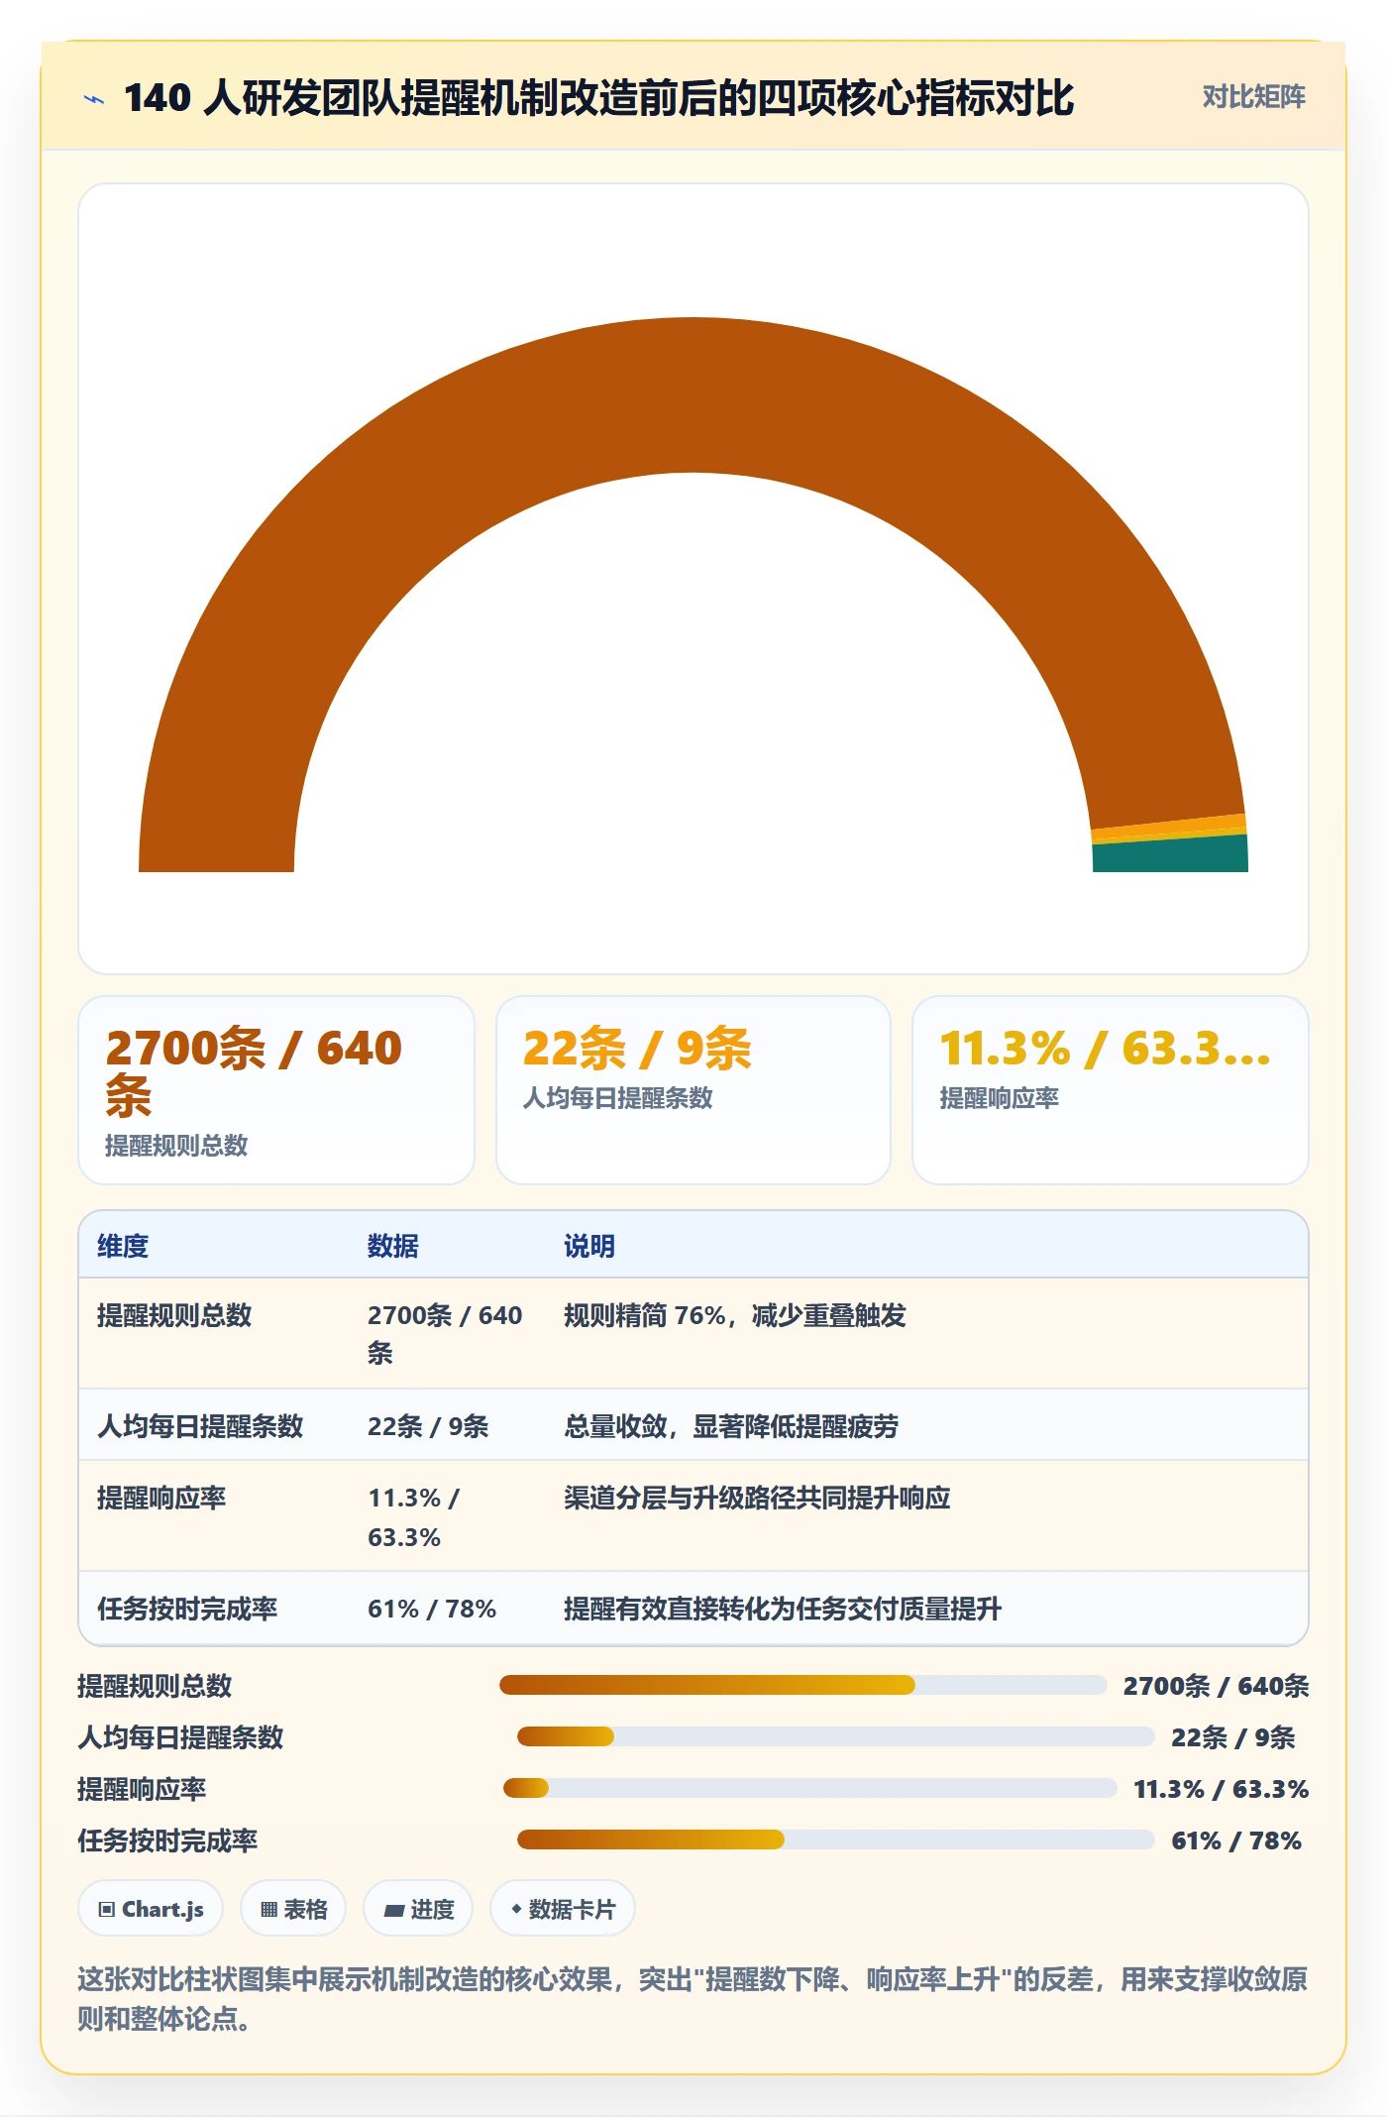Click the 维度 column header
The width and height of the screenshot is (1387, 2117).
tap(123, 1246)
